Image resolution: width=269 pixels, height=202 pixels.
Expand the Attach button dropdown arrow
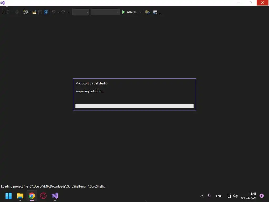click(141, 12)
